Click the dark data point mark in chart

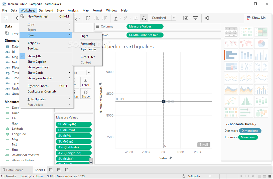click(x=163, y=101)
